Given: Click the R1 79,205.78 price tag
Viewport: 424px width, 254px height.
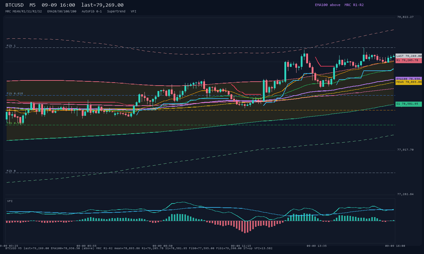Looking at the screenshot, I should (409, 60).
